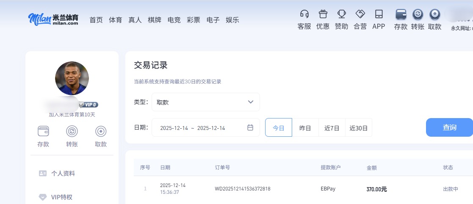Click the 个人资料 card icon
This screenshot has width=473, height=204.
pyautogui.click(x=43, y=173)
